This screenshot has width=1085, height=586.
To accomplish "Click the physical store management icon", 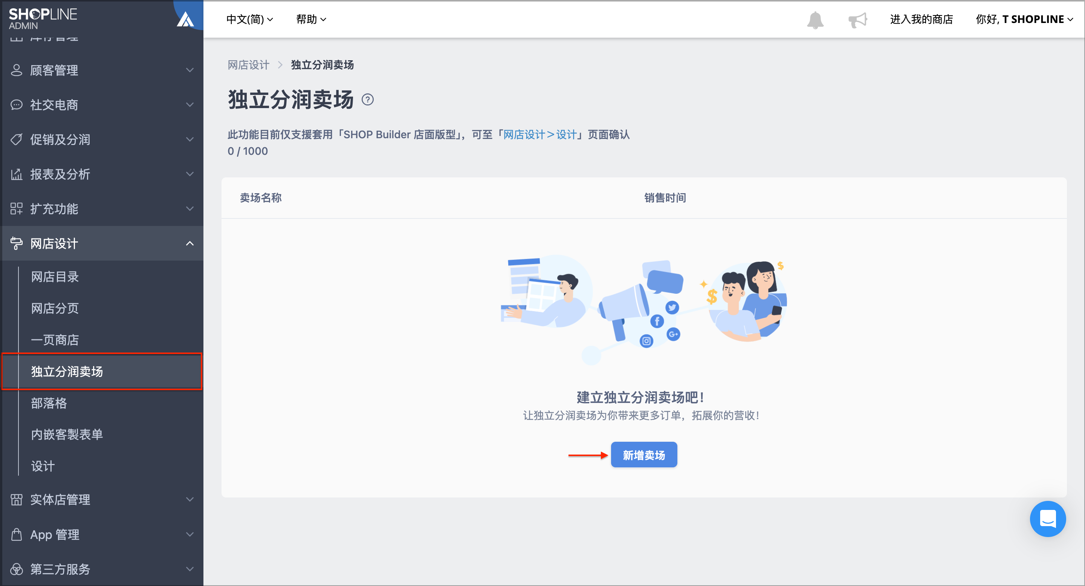I will [x=17, y=499].
